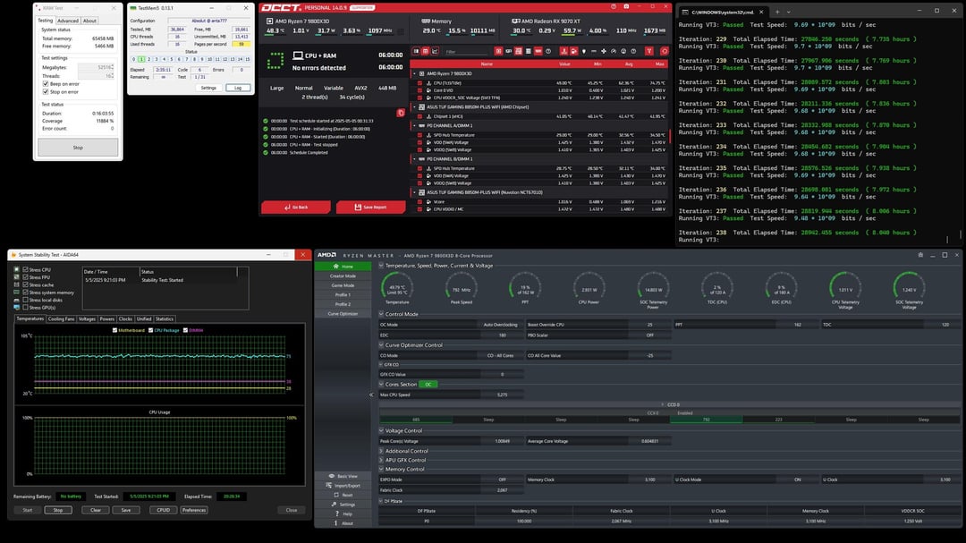This screenshot has width=966, height=543.
Task: Toggle Stop on error in RAM Test
Action: tap(46, 92)
